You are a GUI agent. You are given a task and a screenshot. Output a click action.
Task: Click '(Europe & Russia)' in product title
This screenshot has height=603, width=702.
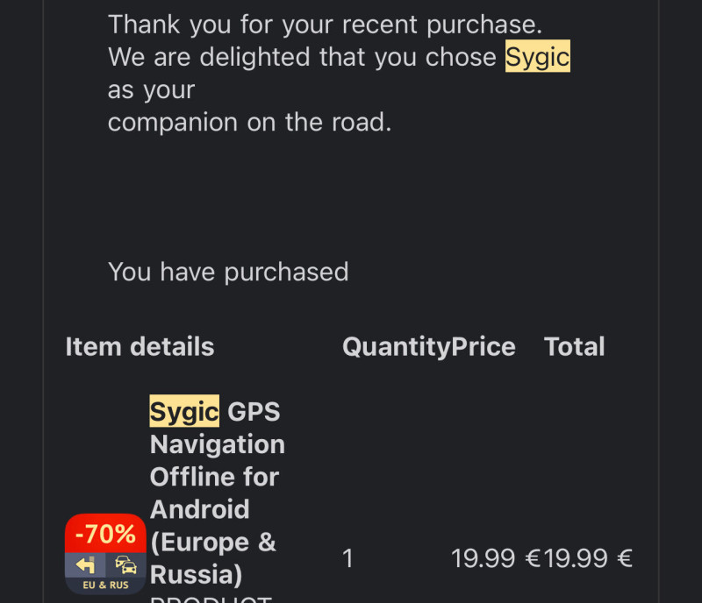click(213, 557)
